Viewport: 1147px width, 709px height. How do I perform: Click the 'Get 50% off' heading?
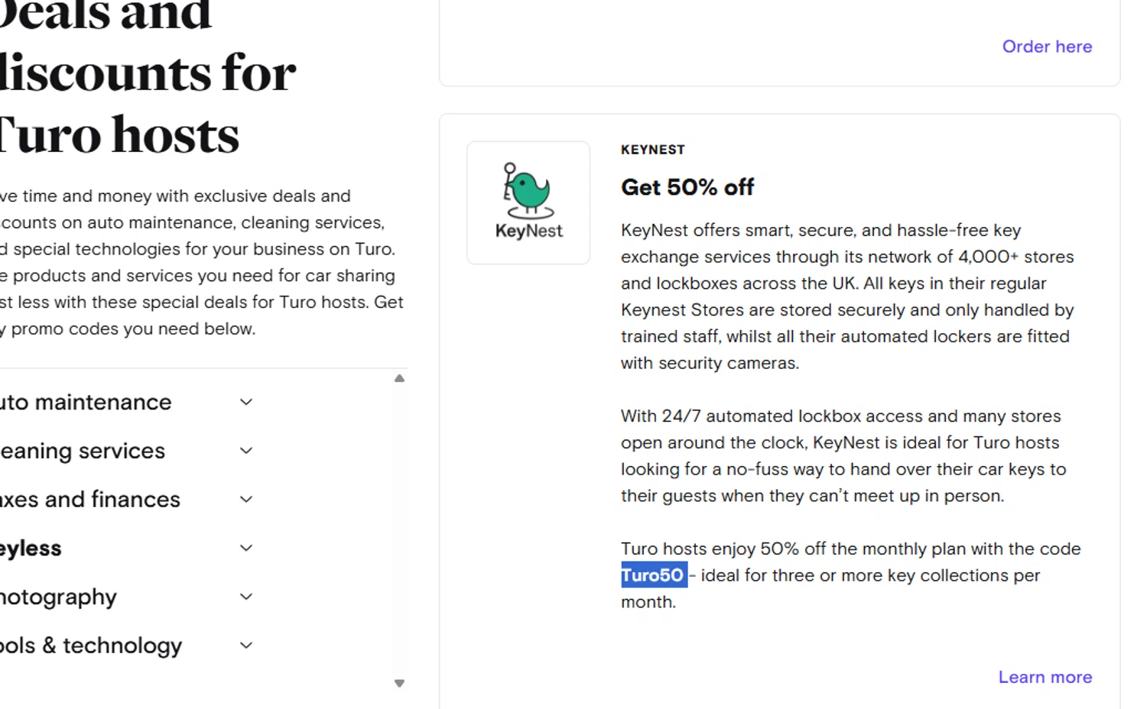pyautogui.click(x=687, y=187)
